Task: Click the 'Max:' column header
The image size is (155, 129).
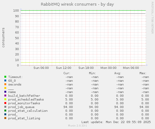Action: [x=143, y=73]
